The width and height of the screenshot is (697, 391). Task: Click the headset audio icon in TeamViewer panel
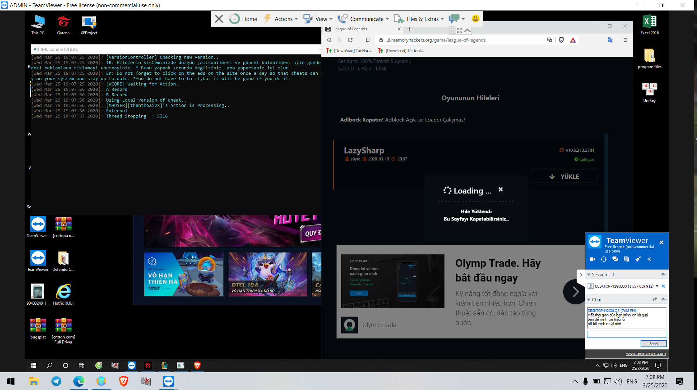tap(604, 259)
